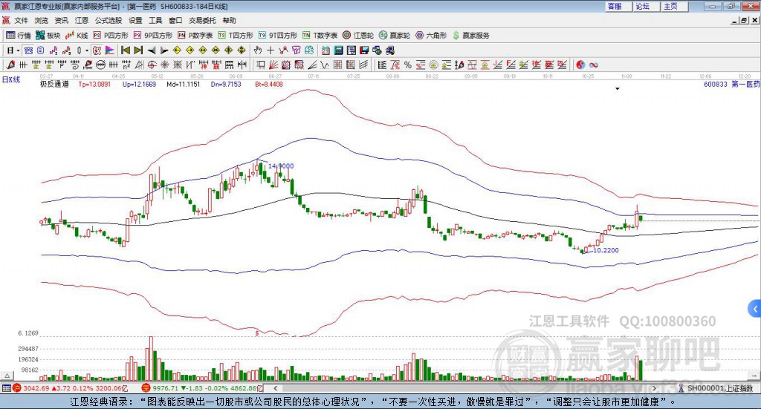Open the 江恩 menu

[82, 20]
